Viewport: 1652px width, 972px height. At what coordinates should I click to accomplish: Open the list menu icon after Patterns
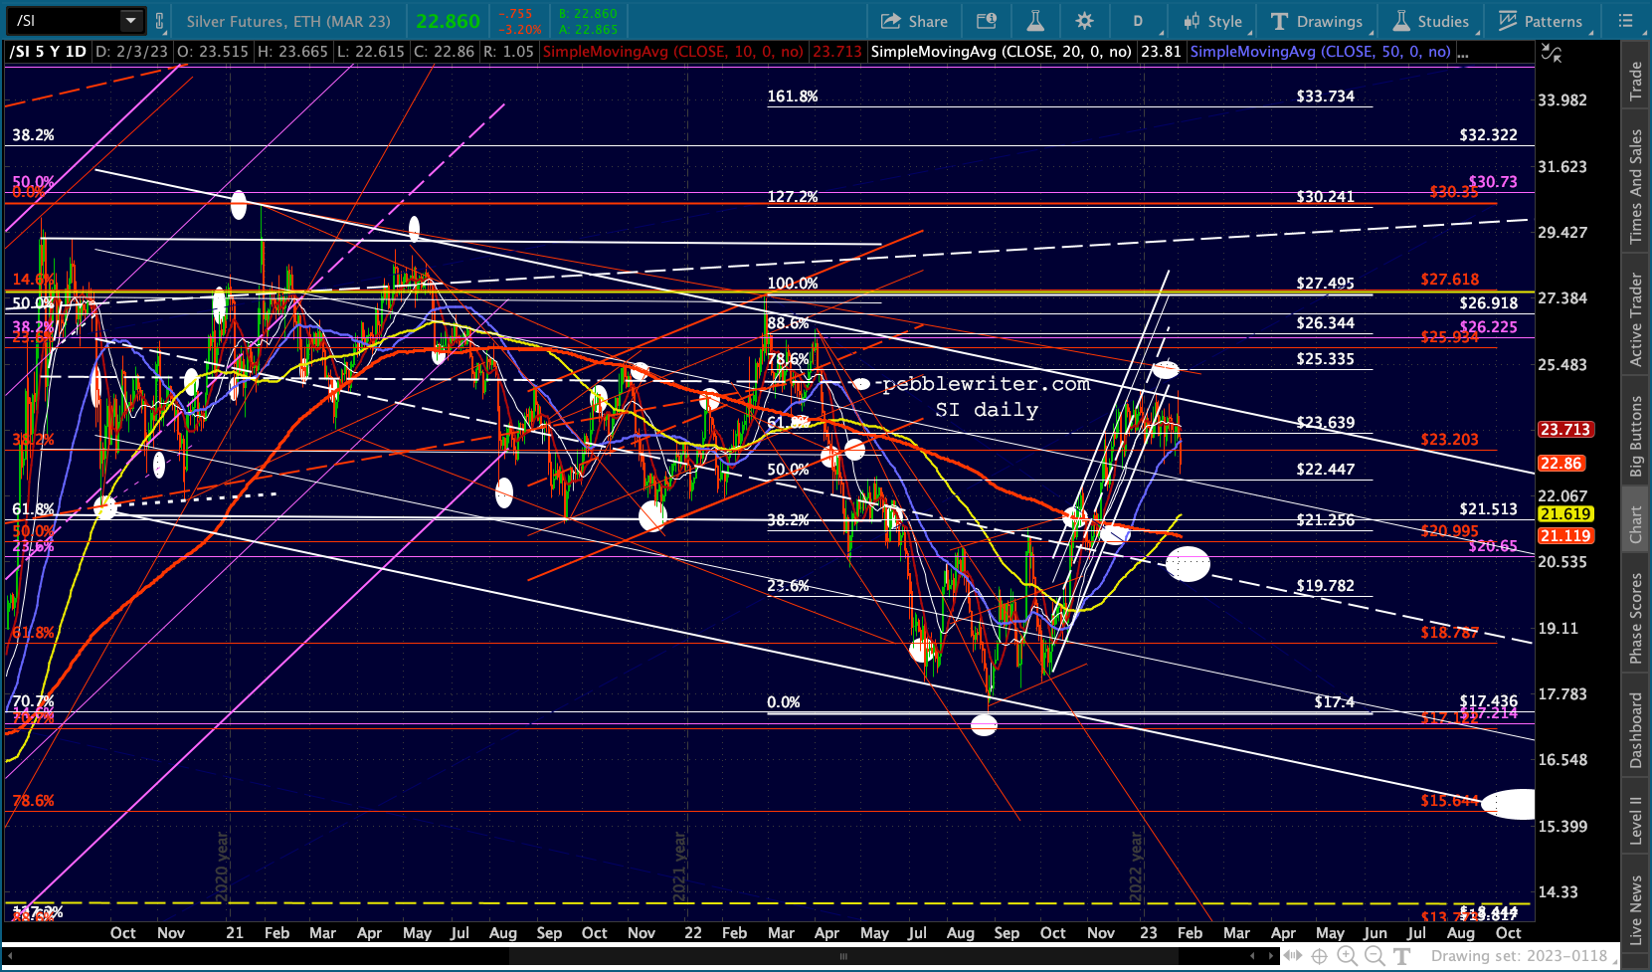[x=1625, y=21]
